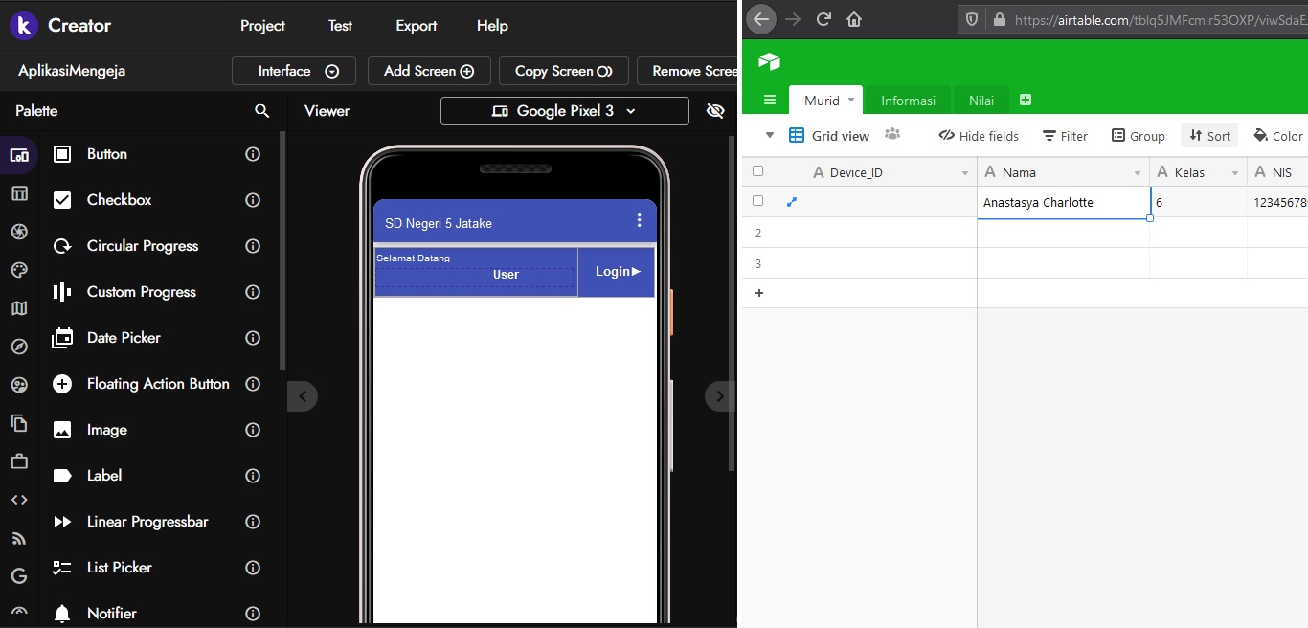Open the phone preview overflow menu
This screenshot has width=1308, height=628.
(x=640, y=221)
